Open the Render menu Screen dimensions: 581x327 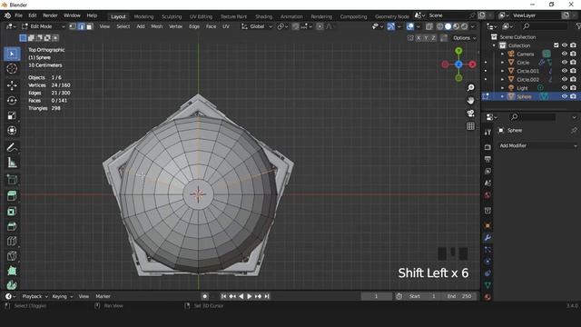pos(50,15)
